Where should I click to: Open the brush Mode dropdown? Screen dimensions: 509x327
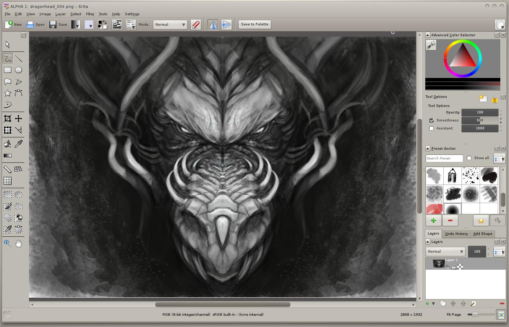click(170, 25)
